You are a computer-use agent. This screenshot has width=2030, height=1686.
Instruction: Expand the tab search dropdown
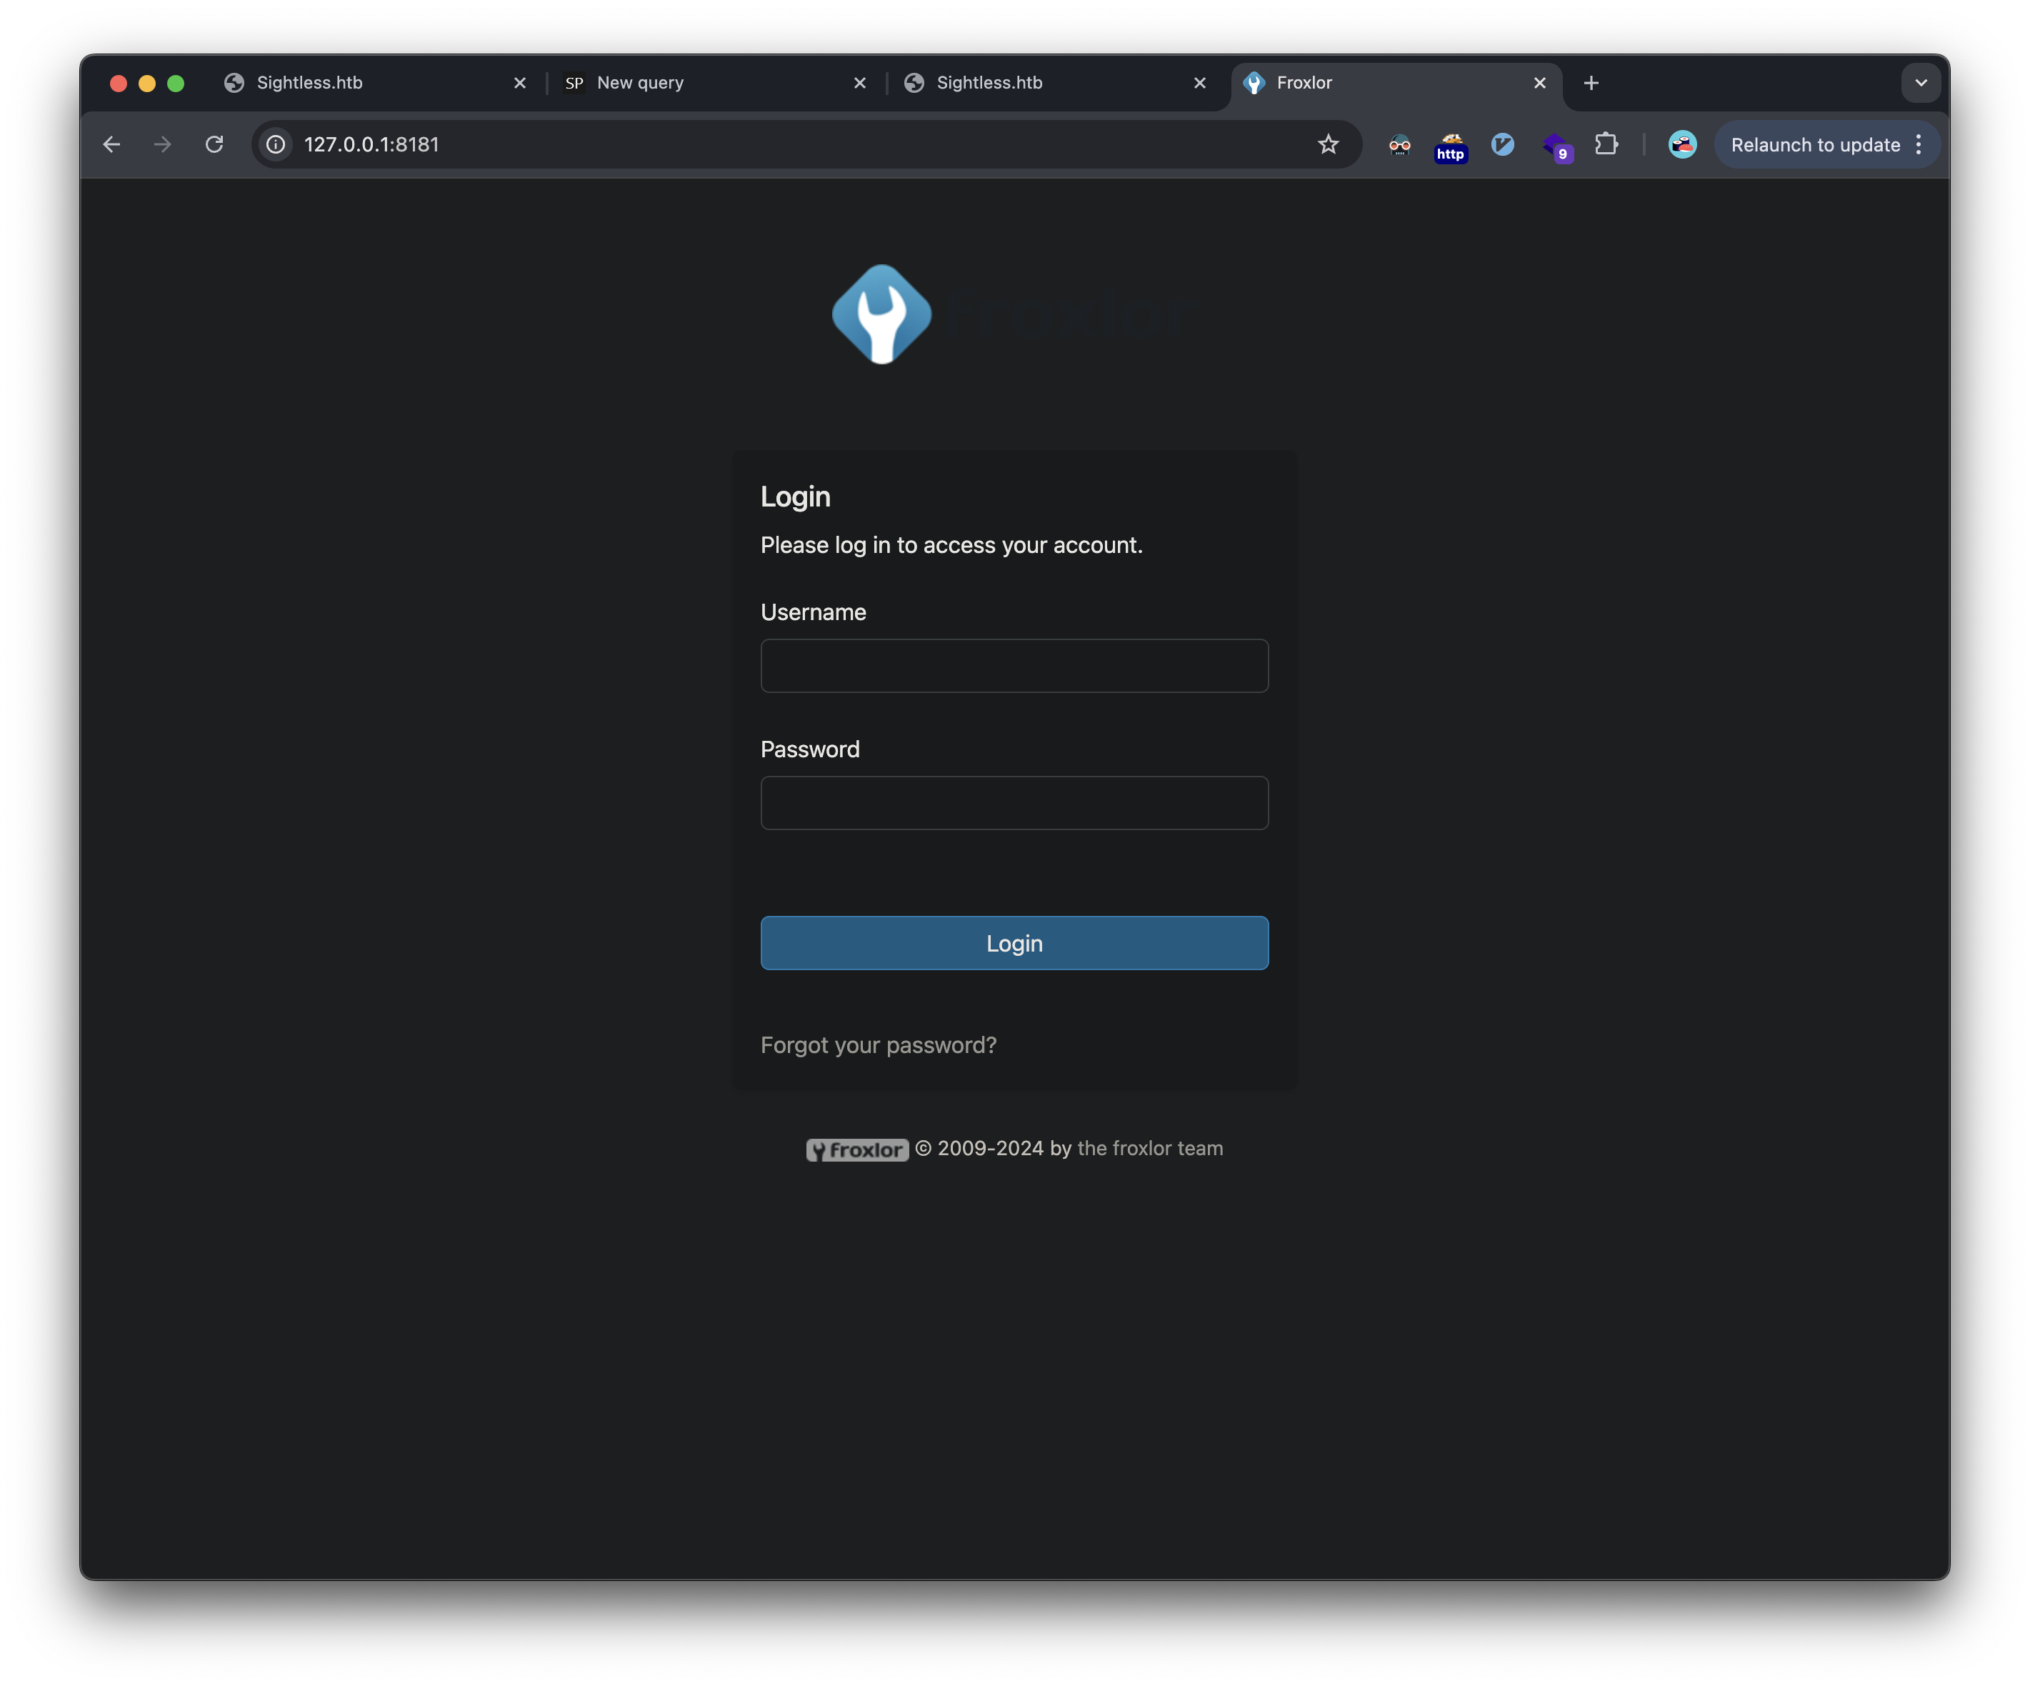(1920, 83)
